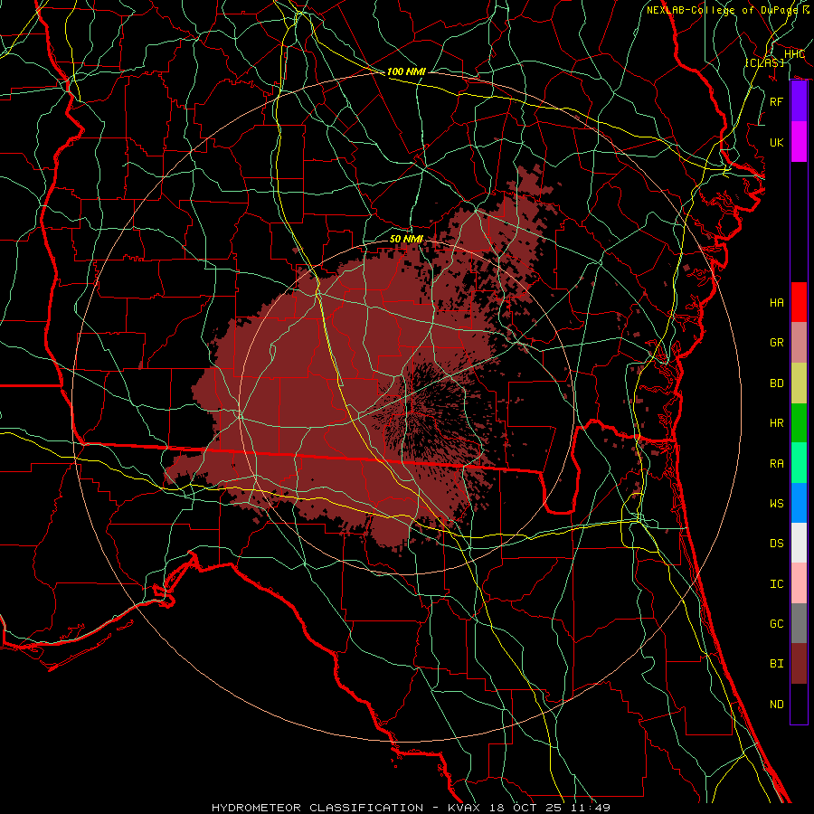Click the HYDROMETEOR CLASSIFICATION caption text
The image size is (814, 814).
(317, 808)
